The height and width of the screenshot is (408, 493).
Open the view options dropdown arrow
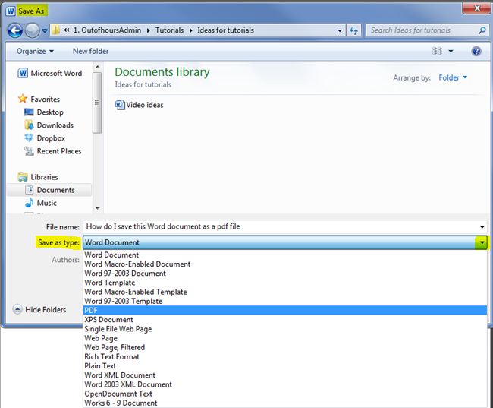coord(451,51)
